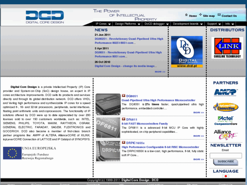Open the Site map header link
Viewport: 247px width, 185px height.
tap(209, 16)
